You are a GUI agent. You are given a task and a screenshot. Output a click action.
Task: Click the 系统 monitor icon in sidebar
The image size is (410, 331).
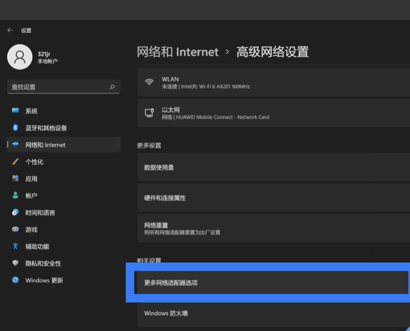pos(15,111)
